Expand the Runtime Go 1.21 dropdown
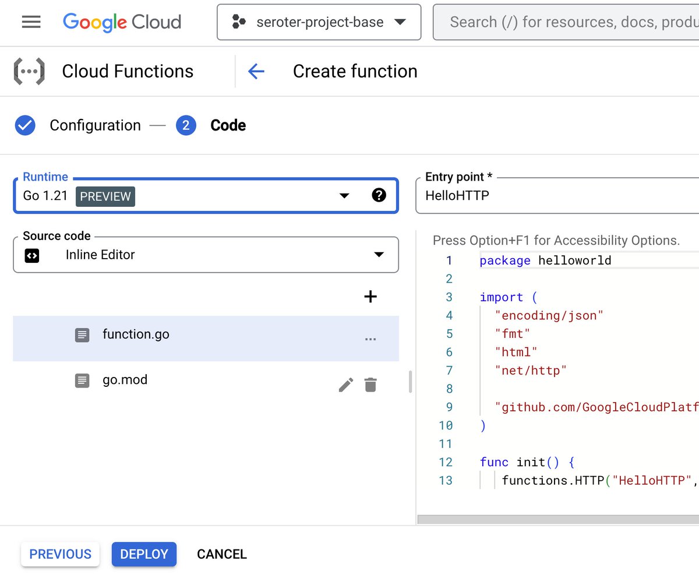Screen dimensions: 699x578 pos(206,196)
